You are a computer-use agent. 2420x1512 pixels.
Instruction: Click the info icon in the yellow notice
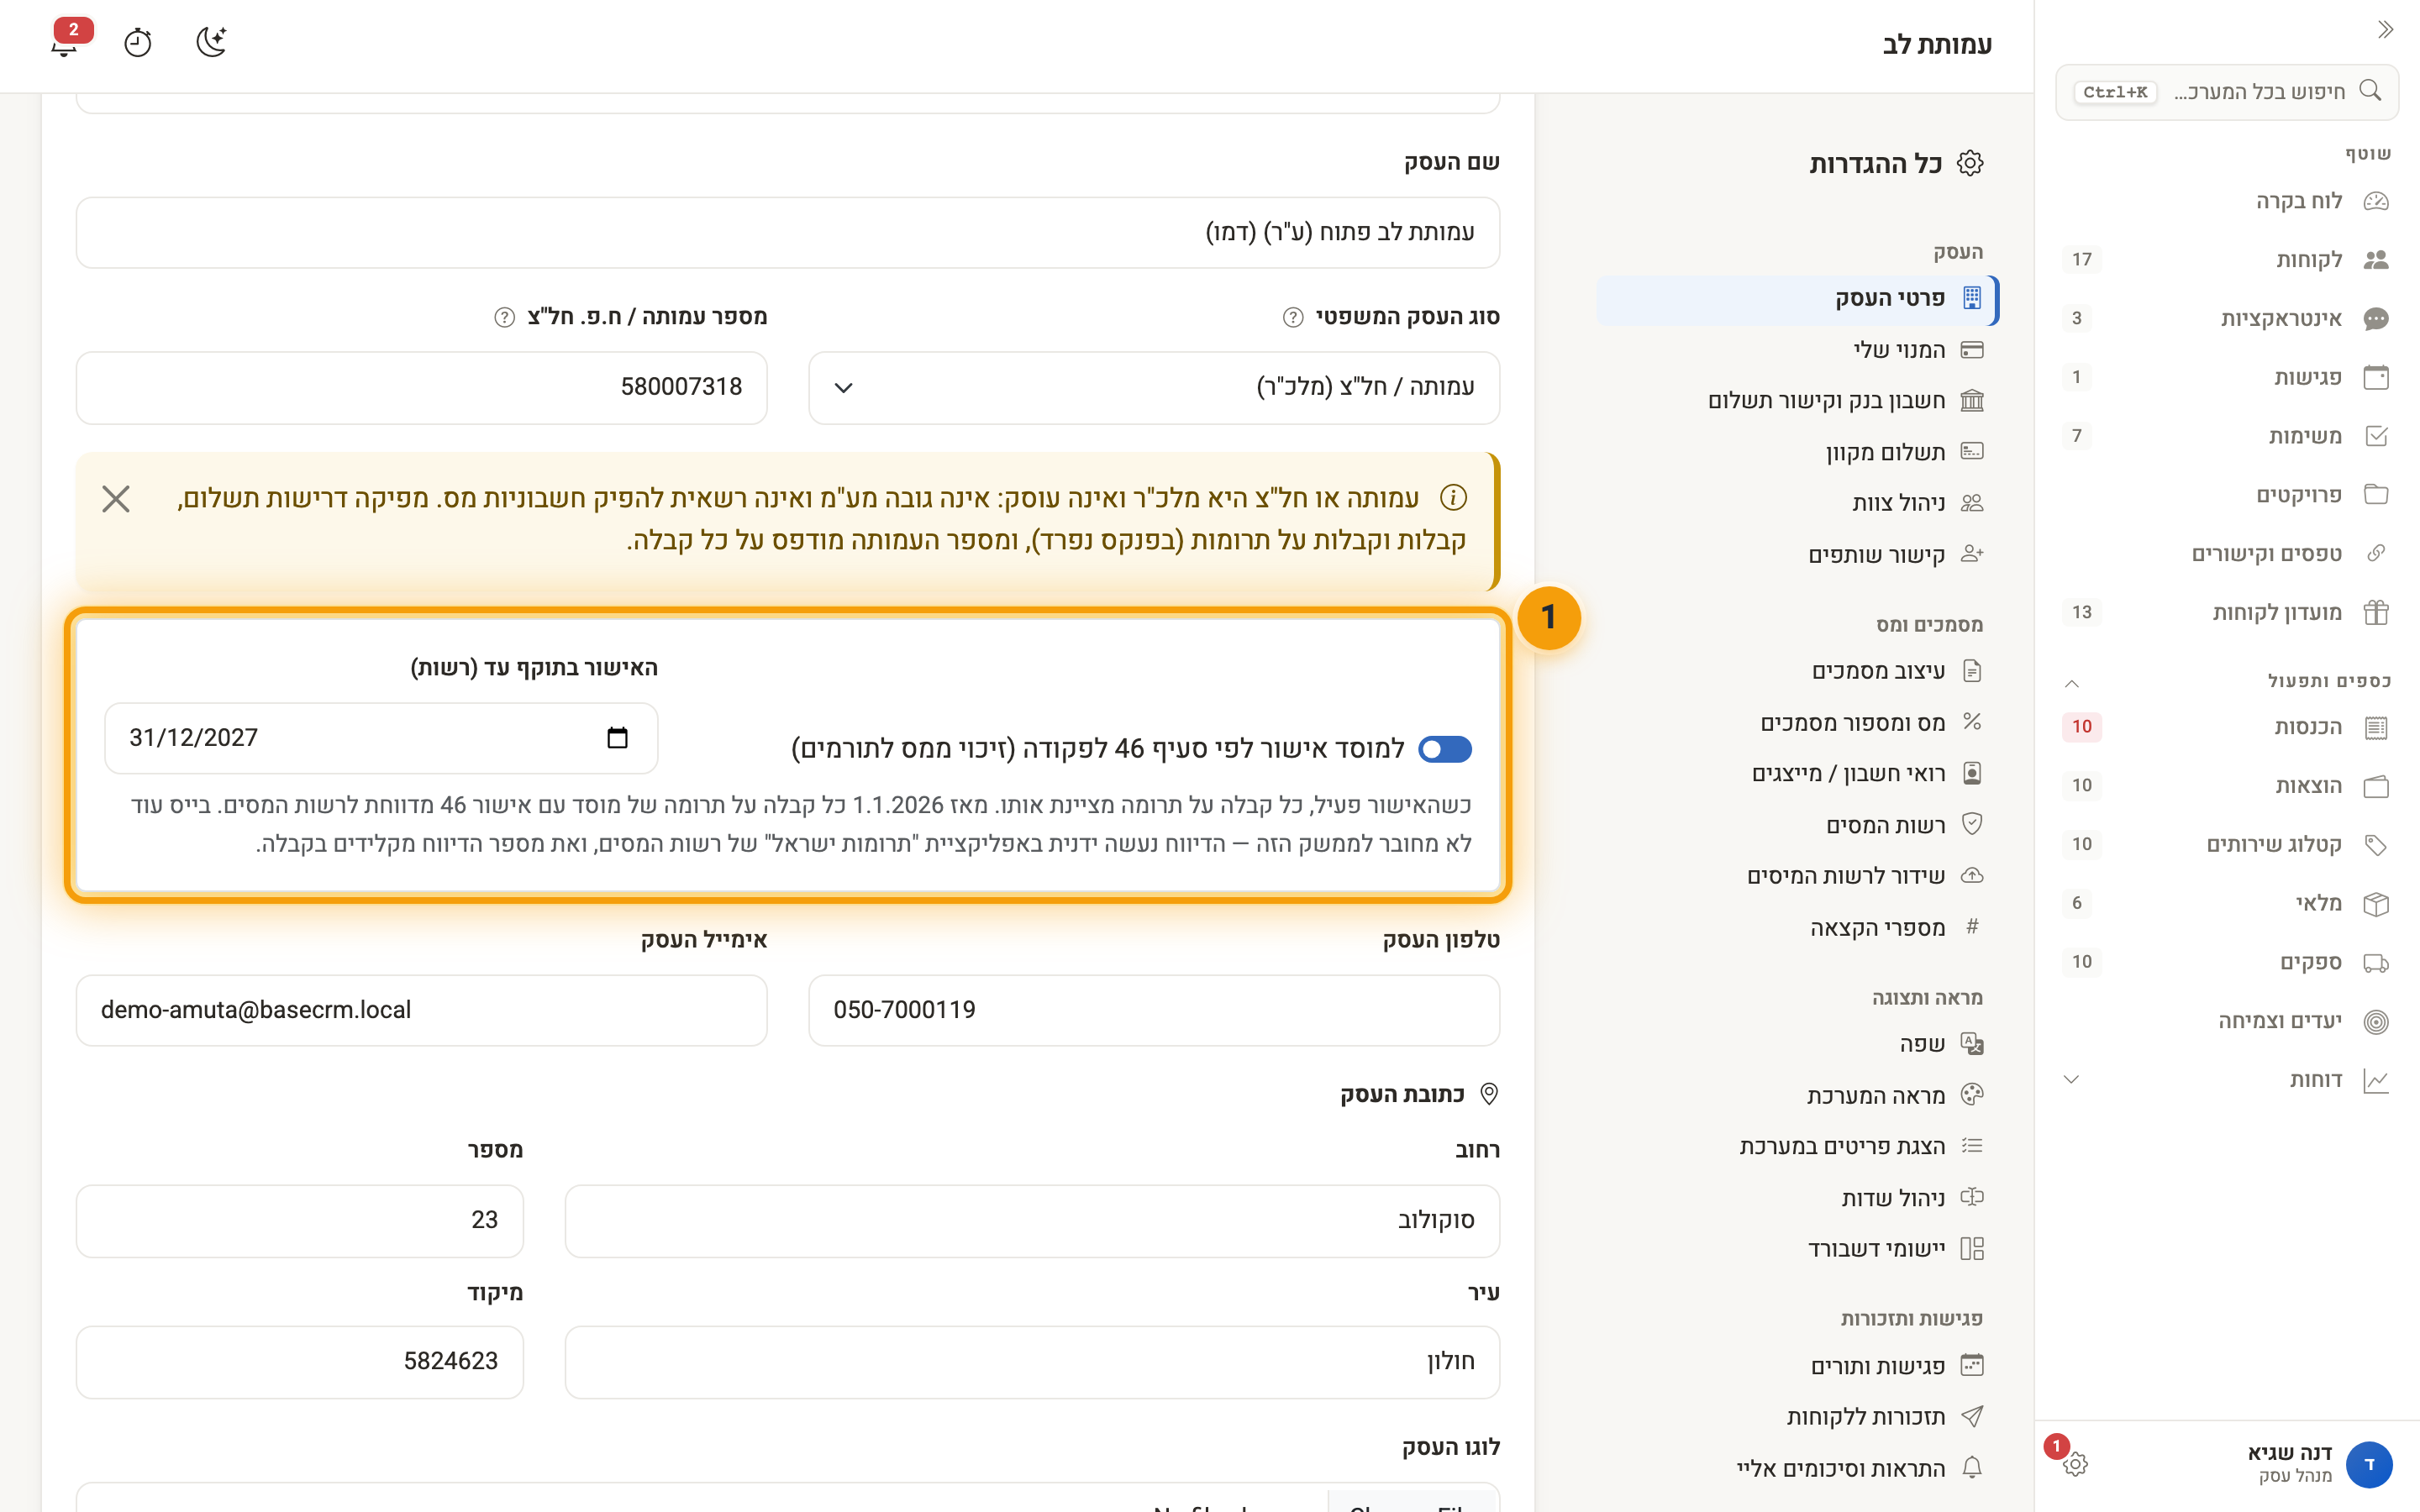[1453, 497]
